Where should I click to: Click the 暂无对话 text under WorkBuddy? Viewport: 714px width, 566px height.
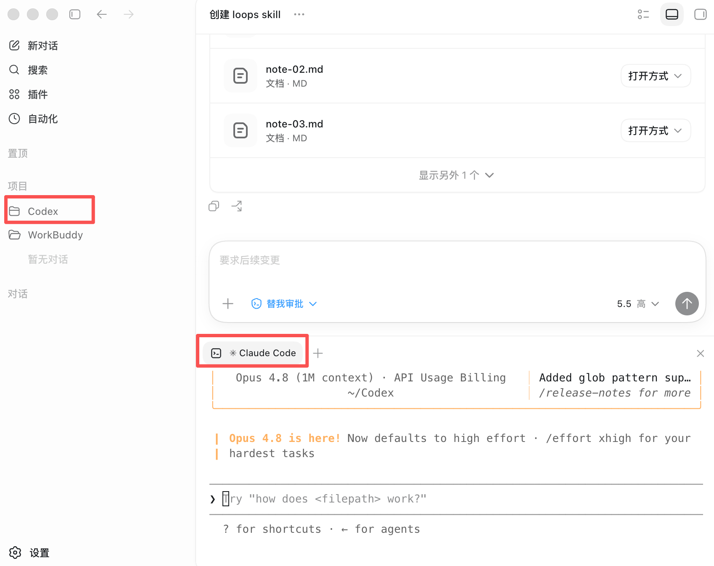(x=48, y=259)
